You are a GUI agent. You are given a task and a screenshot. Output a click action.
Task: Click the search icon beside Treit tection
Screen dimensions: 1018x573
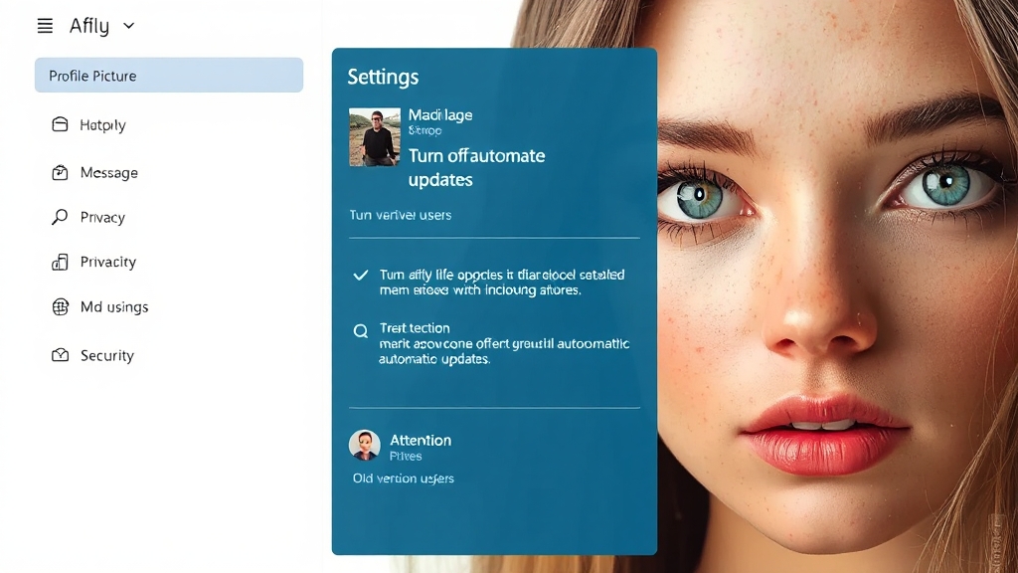pos(361,331)
